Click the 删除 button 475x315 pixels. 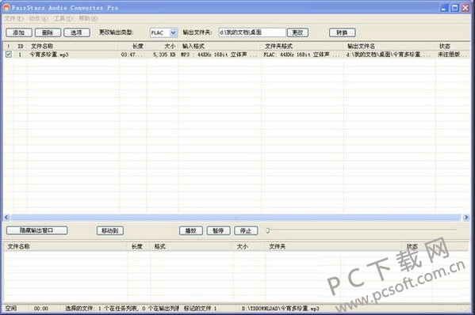48,32
